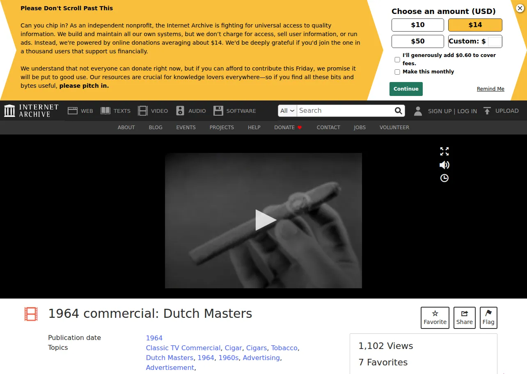Image resolution: width=527 pixels, height=374 pixels.
Task: Click the custom donation amount field
Action: (x=494, y=41)
